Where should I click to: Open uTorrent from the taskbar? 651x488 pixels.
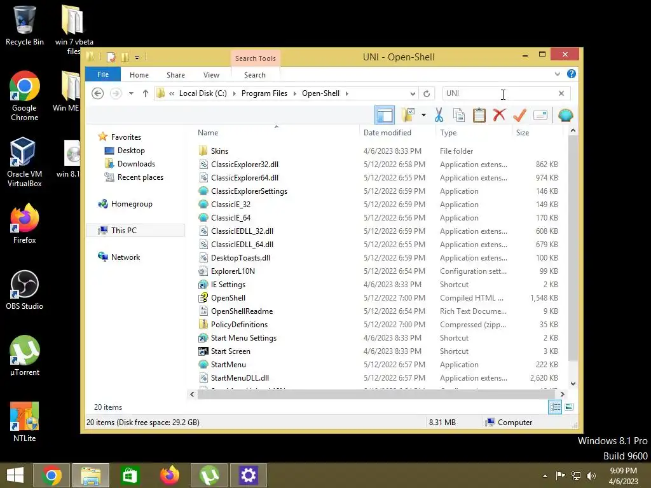pyautogui.click(x=209, y=475)
